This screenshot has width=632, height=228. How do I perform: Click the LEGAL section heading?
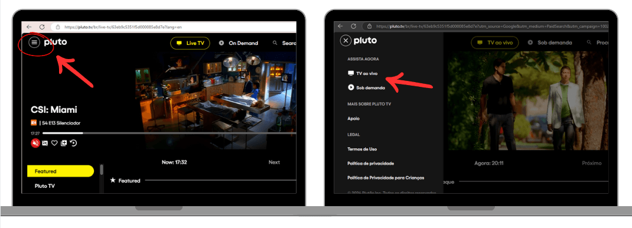point(353,135)
